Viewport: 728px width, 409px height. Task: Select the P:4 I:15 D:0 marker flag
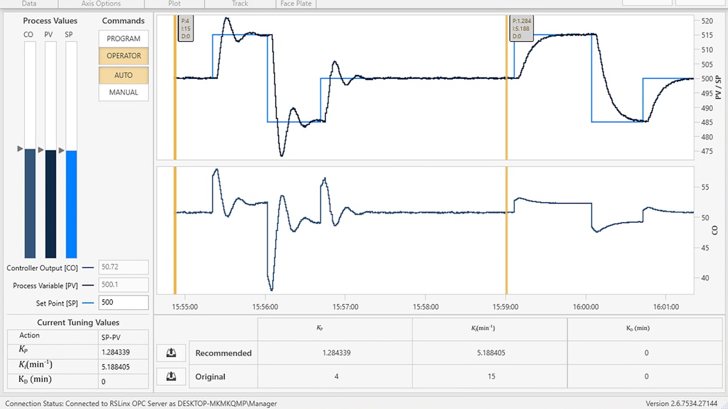pos(185,27)
